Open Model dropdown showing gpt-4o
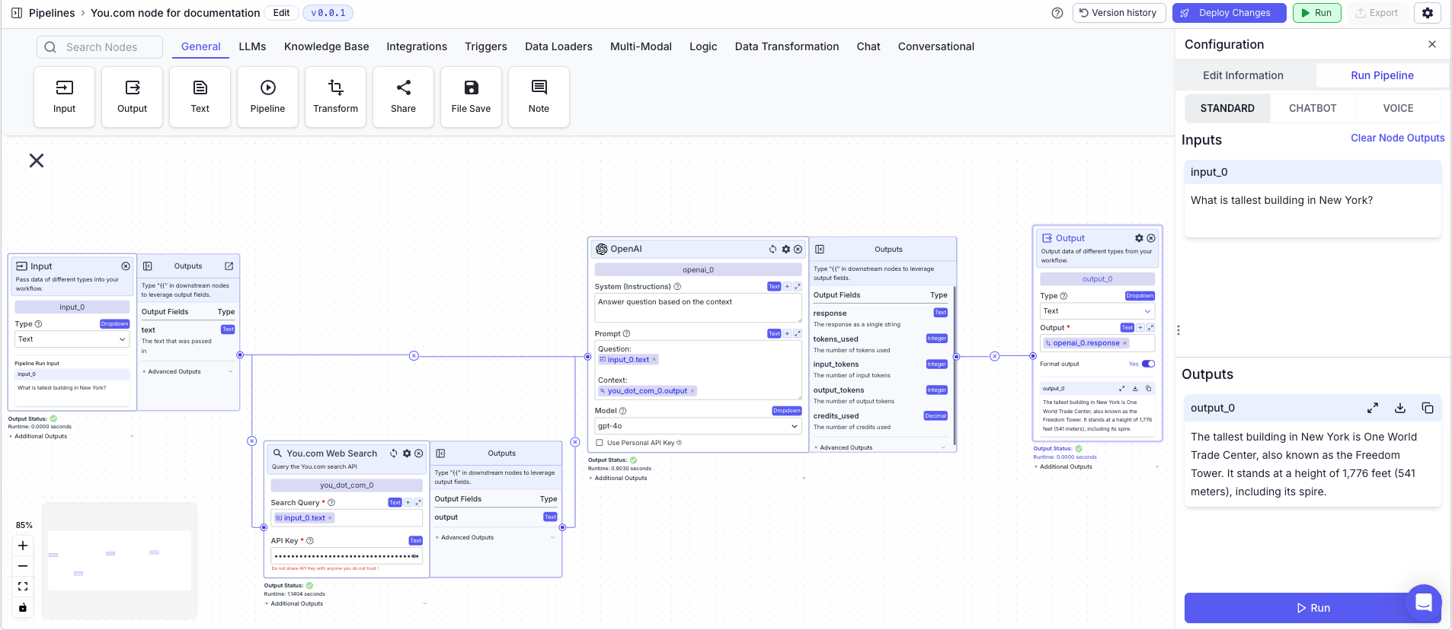 click(x=698, y=426)
